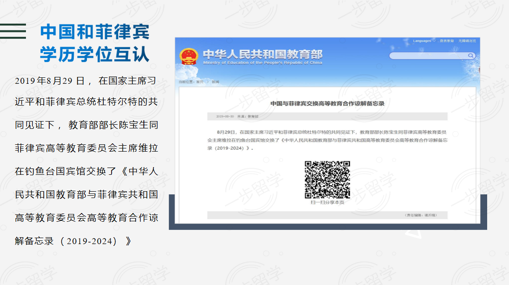Click the article headline 中国与菲律宾交换高等教育合作谅解备忘录
The height and width of the screenshot is (285, 509).
tap(327, 103)
